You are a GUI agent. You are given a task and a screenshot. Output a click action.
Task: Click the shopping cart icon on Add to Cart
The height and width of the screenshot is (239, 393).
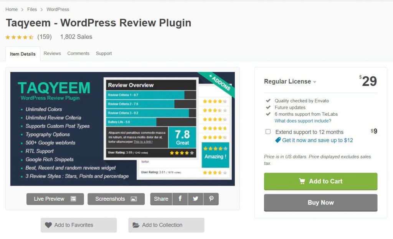tap(302, 182)
